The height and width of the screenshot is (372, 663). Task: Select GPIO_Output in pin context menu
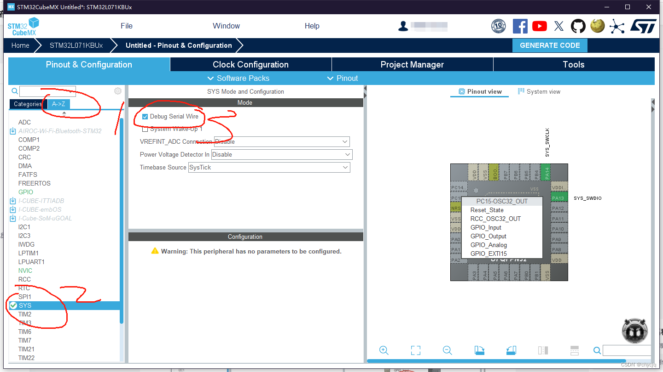point(489,236)
